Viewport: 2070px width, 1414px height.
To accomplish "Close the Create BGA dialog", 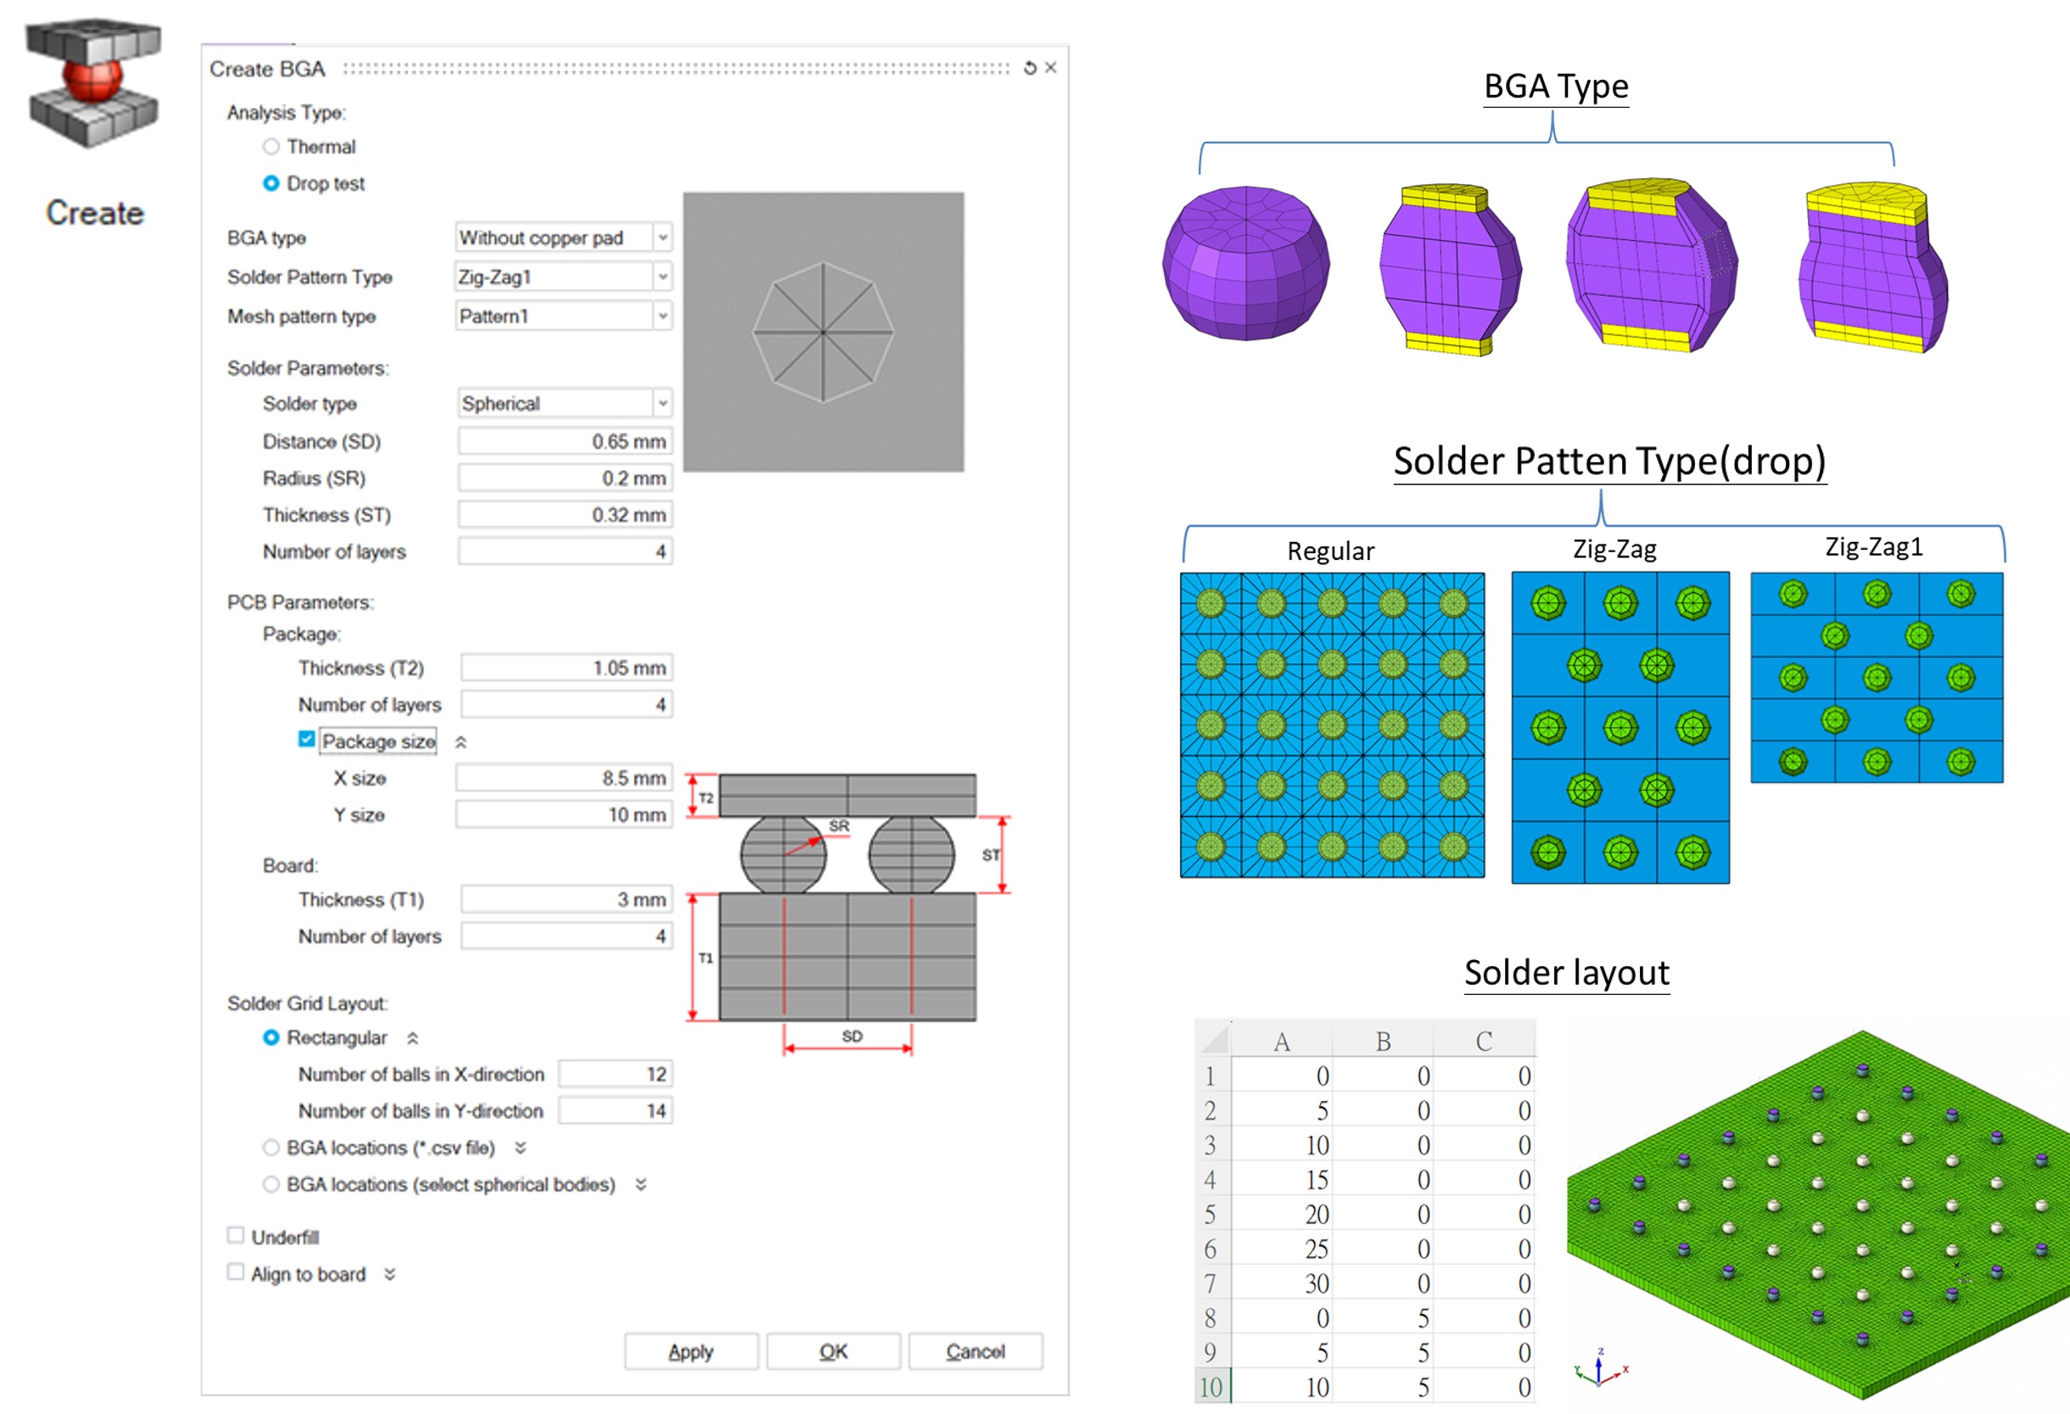I will 1051,68.
